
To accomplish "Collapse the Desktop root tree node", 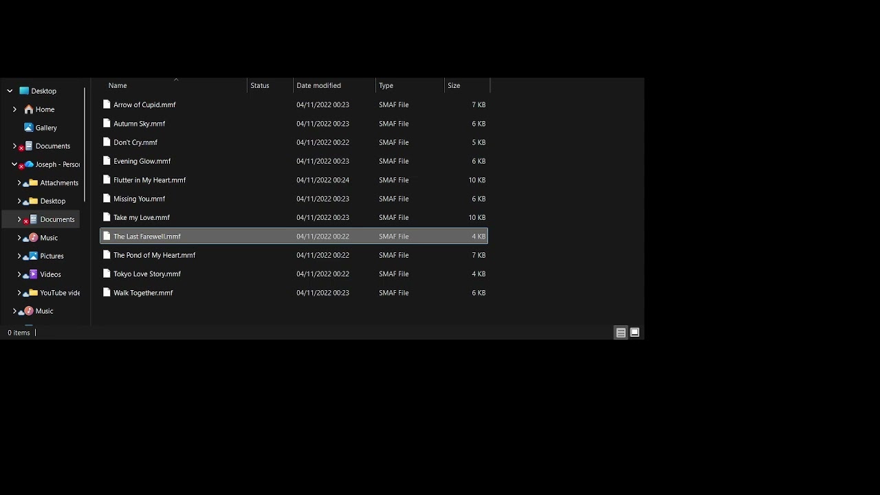I will click(x=10, y=91).
